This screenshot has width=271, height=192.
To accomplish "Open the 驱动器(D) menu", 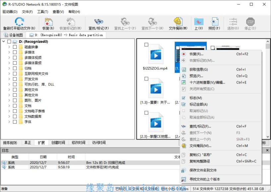I will click(x=10, y=12).
